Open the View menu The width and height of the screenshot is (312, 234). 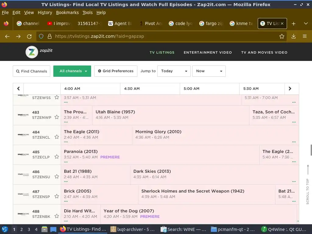(x=29, y=12)
